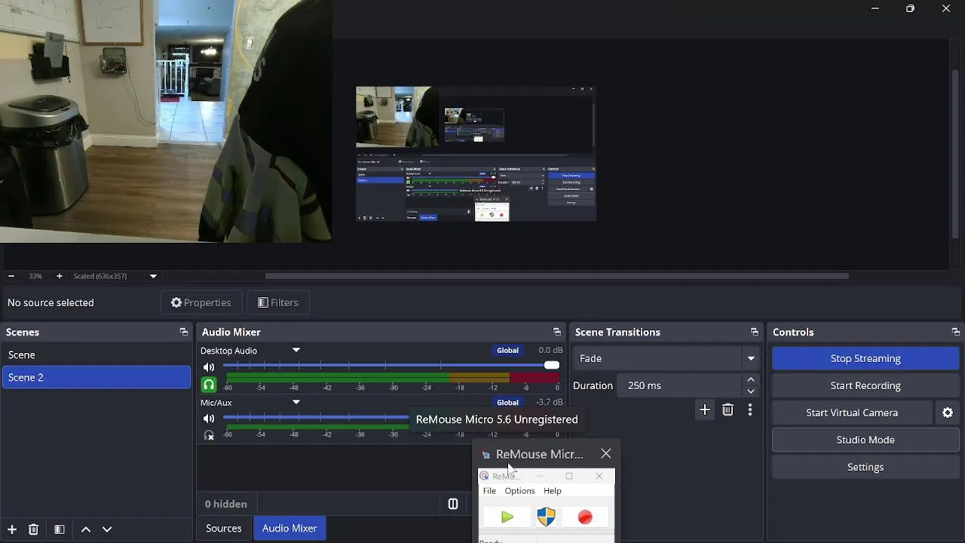The height and width of the screenshot is (543, 965).
Task: Open source Filters
Action: tap(278, 302)
